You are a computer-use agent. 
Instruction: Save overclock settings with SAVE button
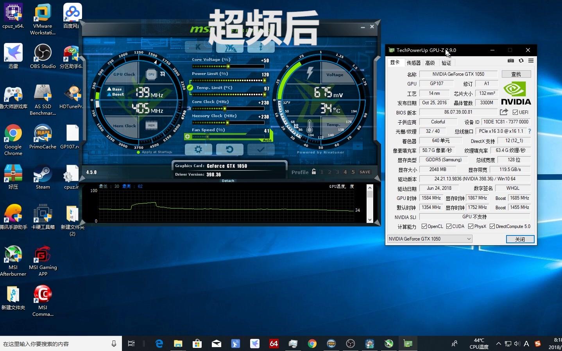click(x=364, y=172)
